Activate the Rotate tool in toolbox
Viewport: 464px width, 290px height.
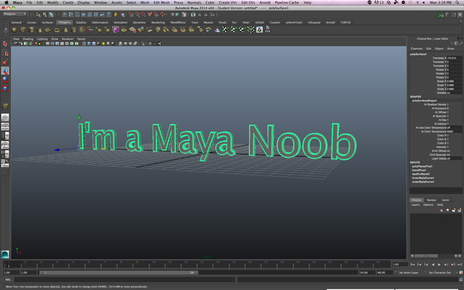pyautogui.click(x=5, y=80)
